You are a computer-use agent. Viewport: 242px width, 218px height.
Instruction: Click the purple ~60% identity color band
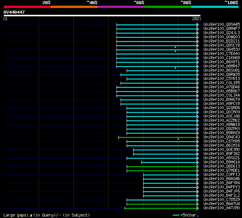121,7
